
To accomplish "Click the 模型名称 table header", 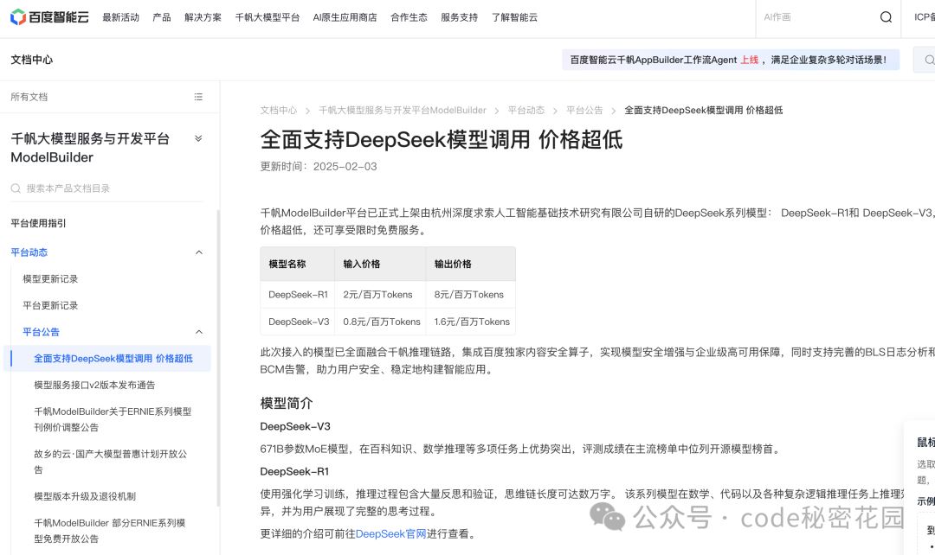I will tap(298, 264).
